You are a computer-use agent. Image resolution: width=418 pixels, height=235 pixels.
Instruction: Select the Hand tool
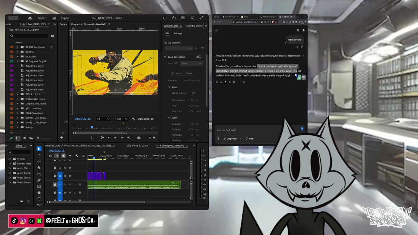tap(39, 193)
